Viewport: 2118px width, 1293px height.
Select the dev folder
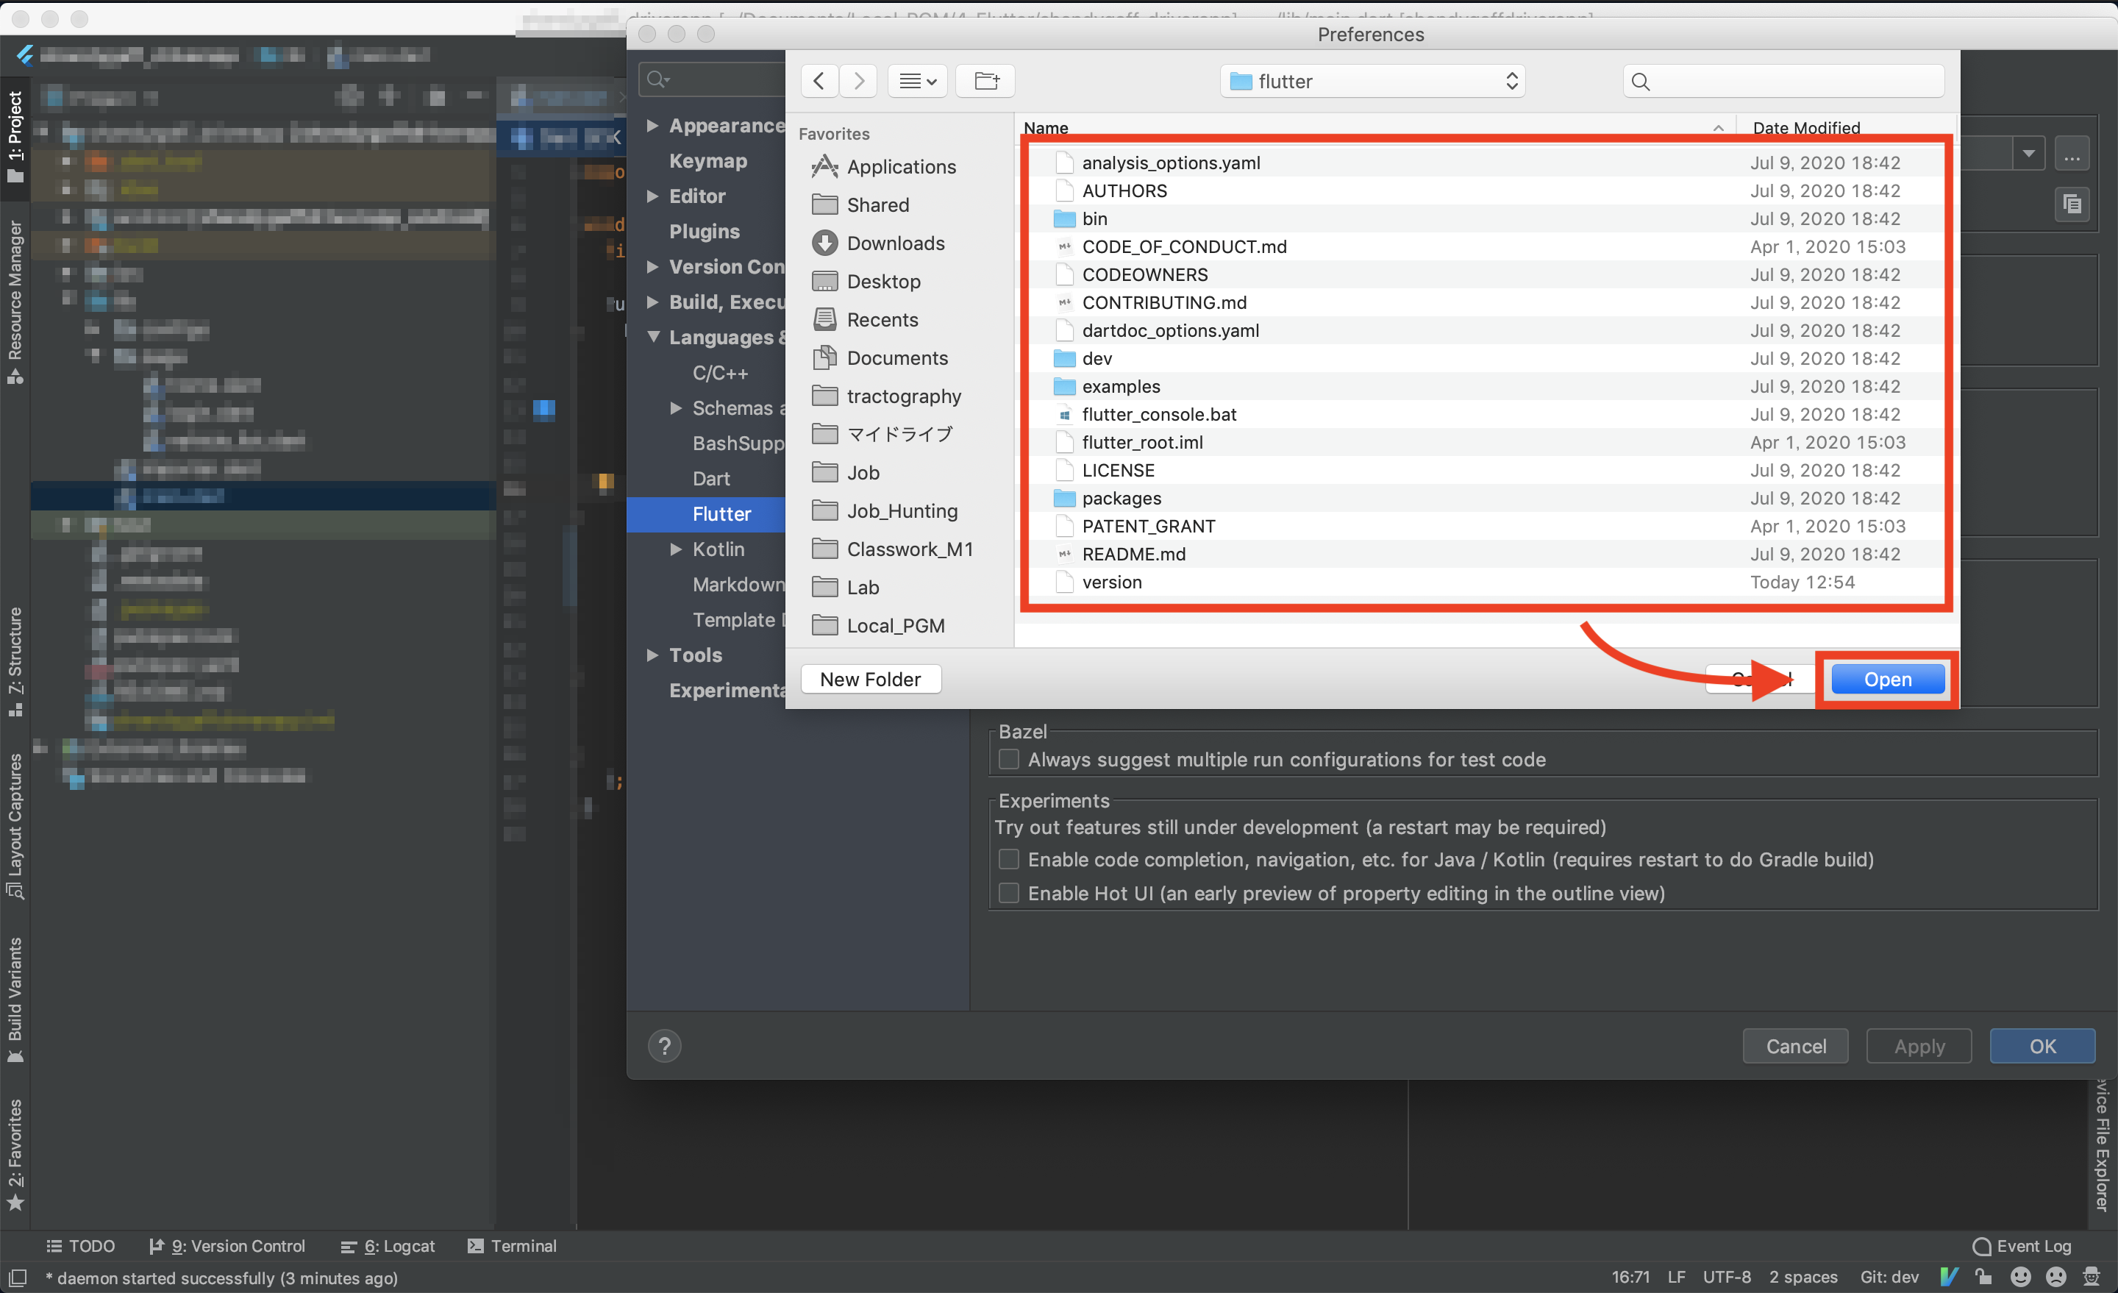(1486, 357)
